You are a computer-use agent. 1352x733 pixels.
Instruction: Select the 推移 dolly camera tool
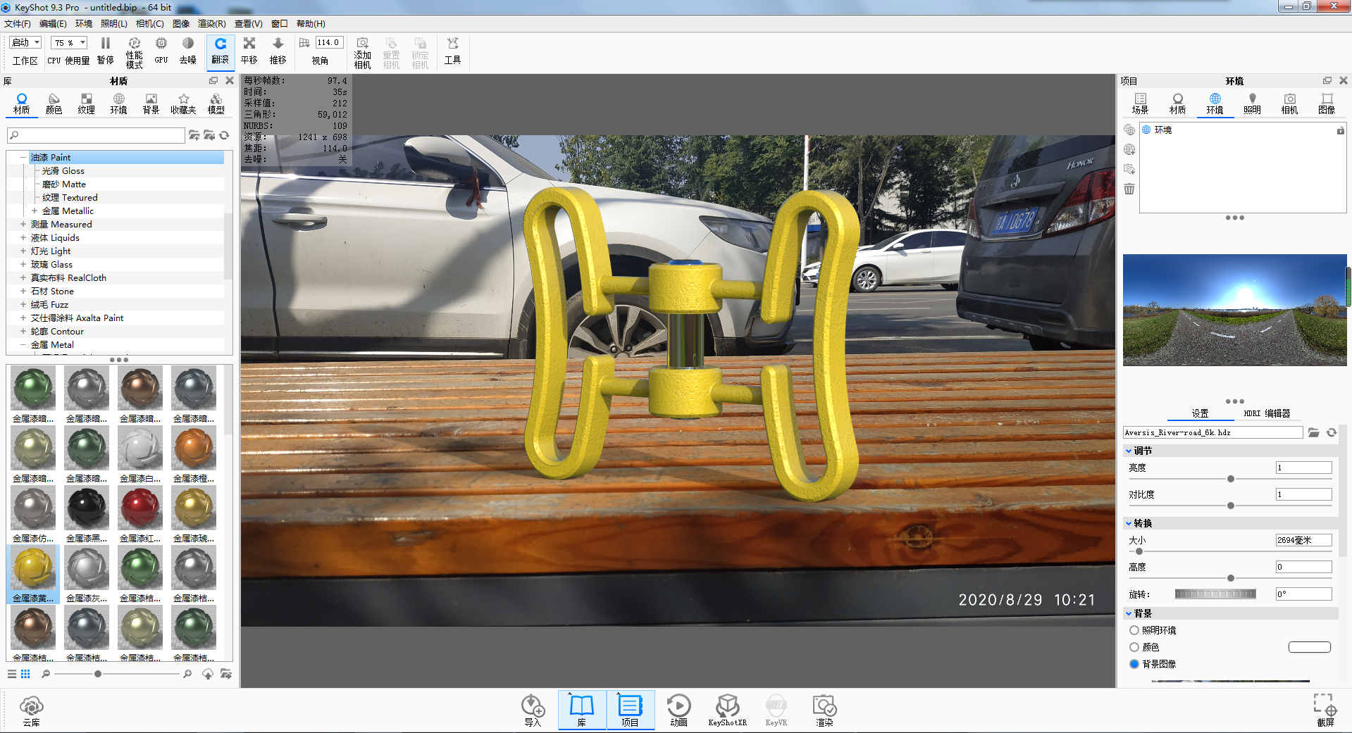click(x=278, y=51)
